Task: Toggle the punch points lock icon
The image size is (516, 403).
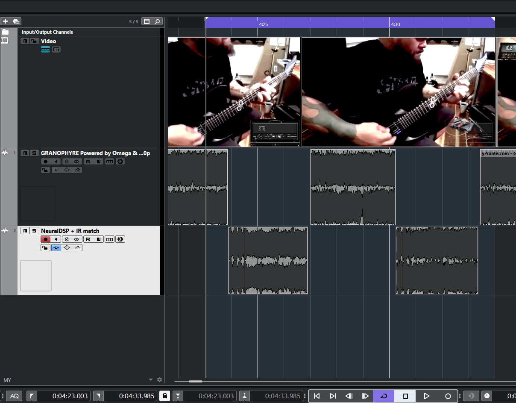Action: coord(165,396)
